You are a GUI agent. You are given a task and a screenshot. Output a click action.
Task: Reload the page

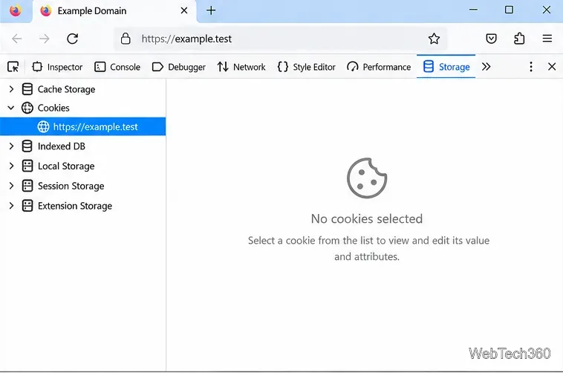tap(73, 39)
